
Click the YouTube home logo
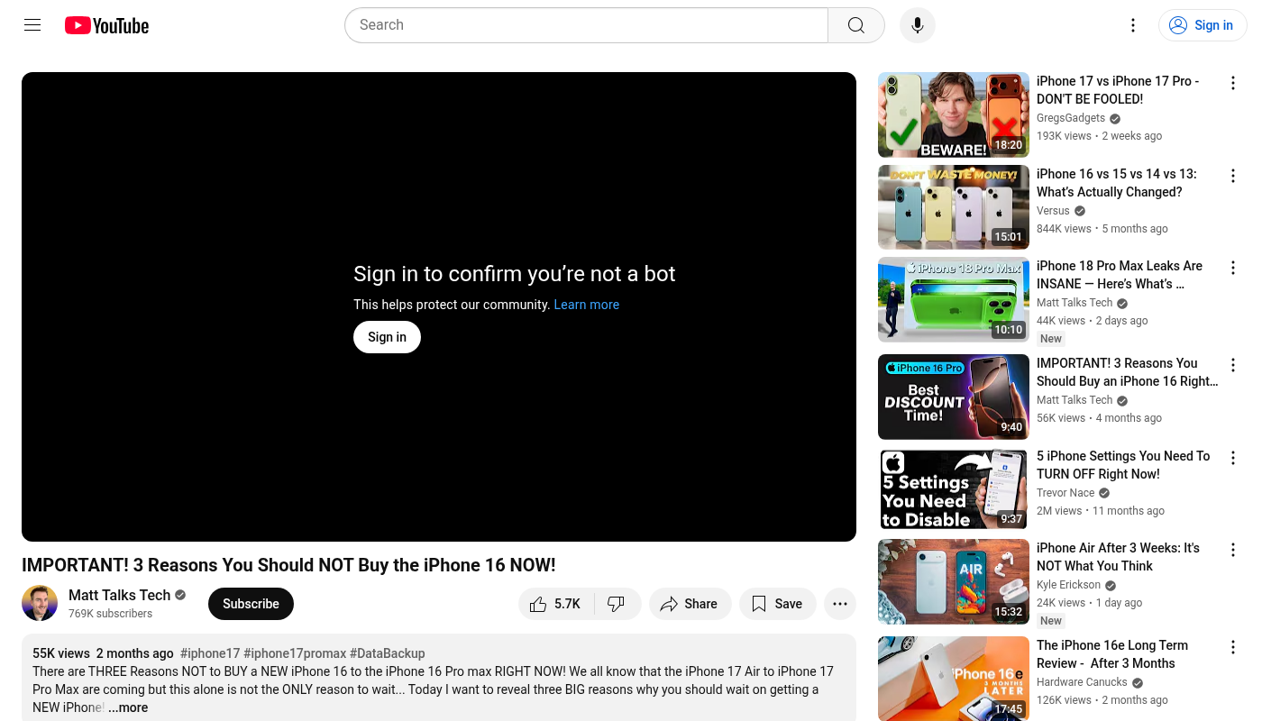[x=106, y=25]
